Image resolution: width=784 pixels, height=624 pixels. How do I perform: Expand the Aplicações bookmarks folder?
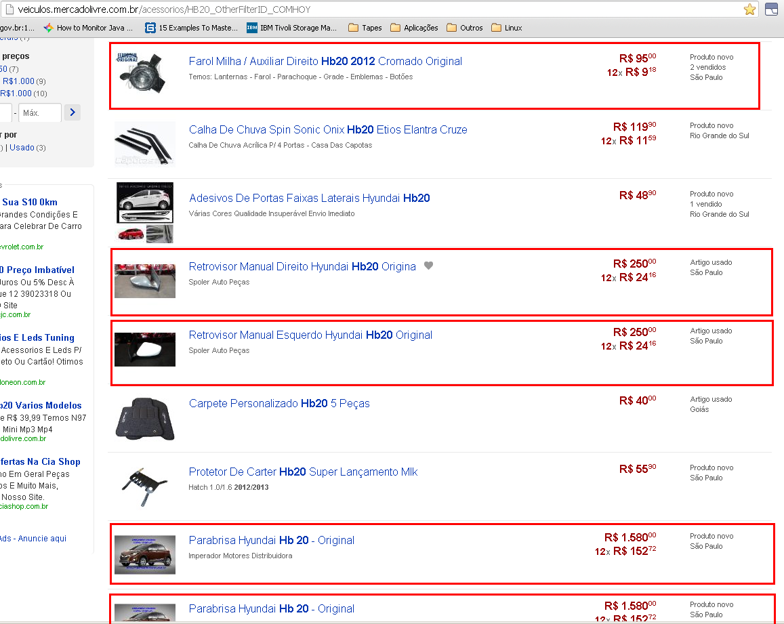414,28
